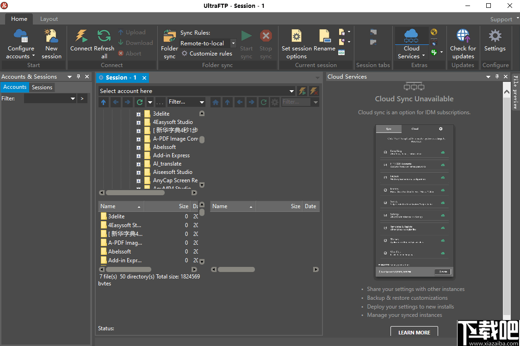Expand the Abelssoft folder tree node
The width and height of the screenshot is (520, 346).
point(139,147)
